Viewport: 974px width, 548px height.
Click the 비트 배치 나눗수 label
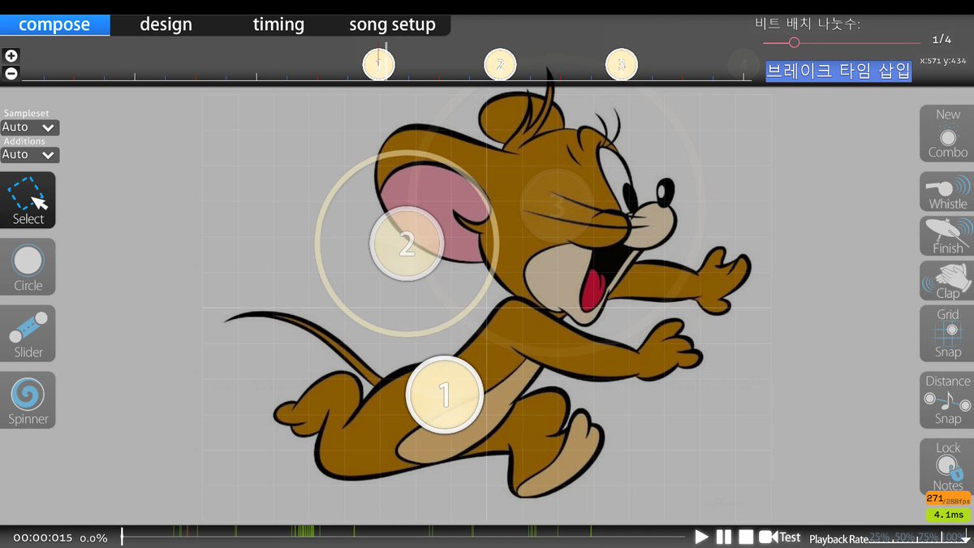(x=807, y=24)
